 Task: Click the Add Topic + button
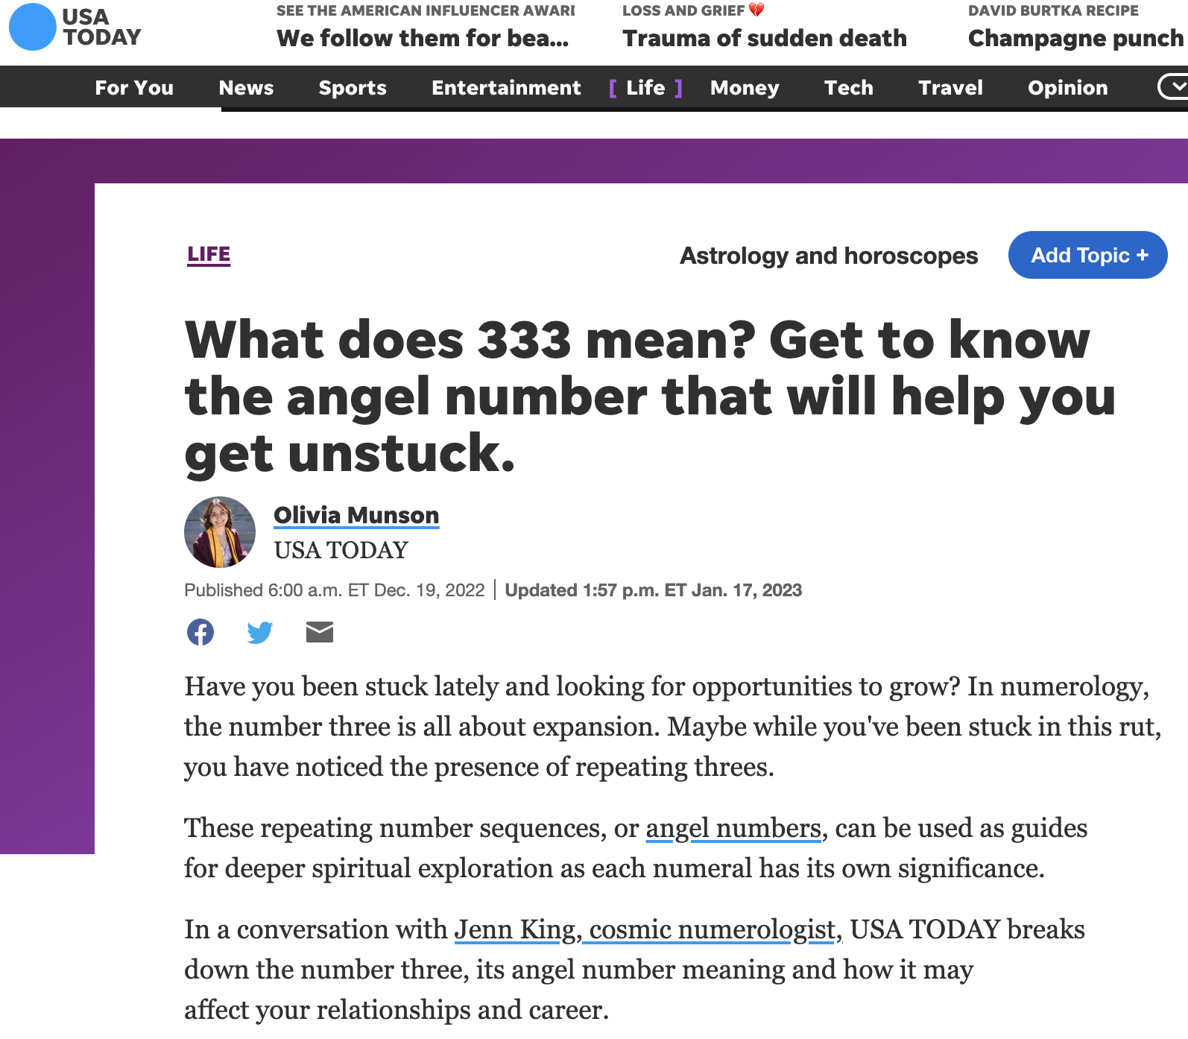coord(1088,255)
